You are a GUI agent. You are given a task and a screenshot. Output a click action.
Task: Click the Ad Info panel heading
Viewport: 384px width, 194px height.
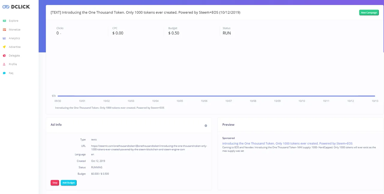pyautogui.click(x=56, y=125)
